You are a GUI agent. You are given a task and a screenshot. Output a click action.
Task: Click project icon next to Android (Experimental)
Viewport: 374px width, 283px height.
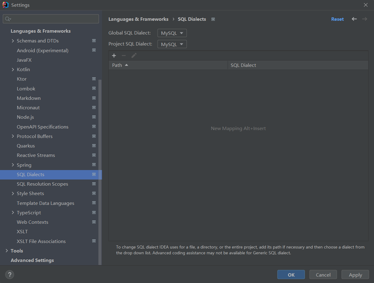94,50
